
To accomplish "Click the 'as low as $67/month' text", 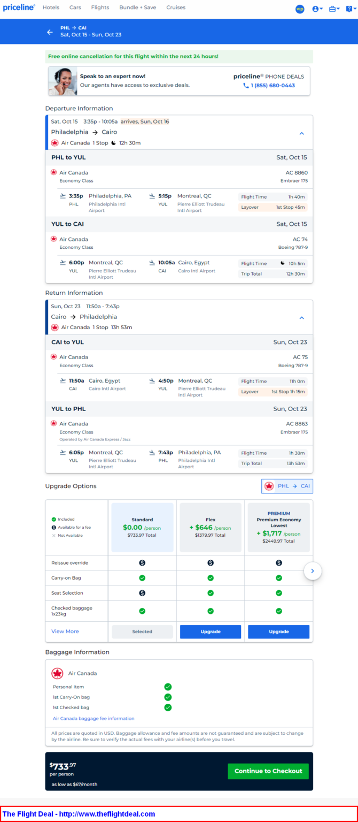I will [x=74, y=785].
